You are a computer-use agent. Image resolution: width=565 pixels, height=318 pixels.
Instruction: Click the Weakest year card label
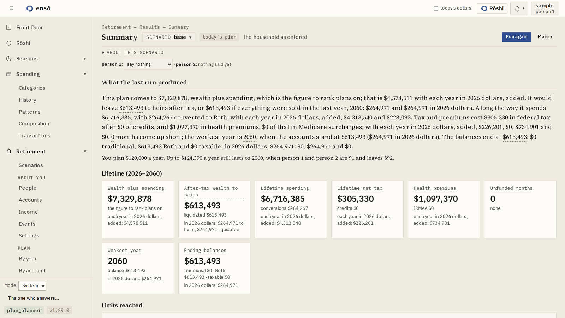point(125,251)
